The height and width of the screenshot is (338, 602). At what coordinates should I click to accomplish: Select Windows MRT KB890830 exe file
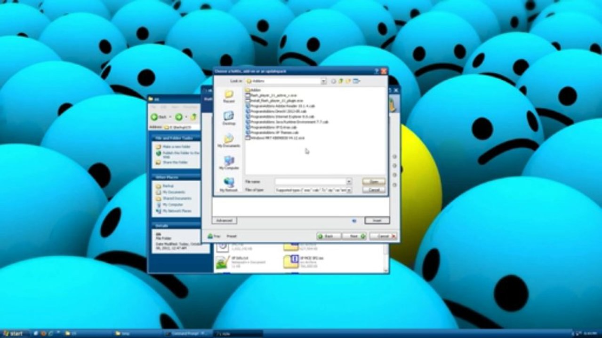pyautogui.click(x=274, y=138)
